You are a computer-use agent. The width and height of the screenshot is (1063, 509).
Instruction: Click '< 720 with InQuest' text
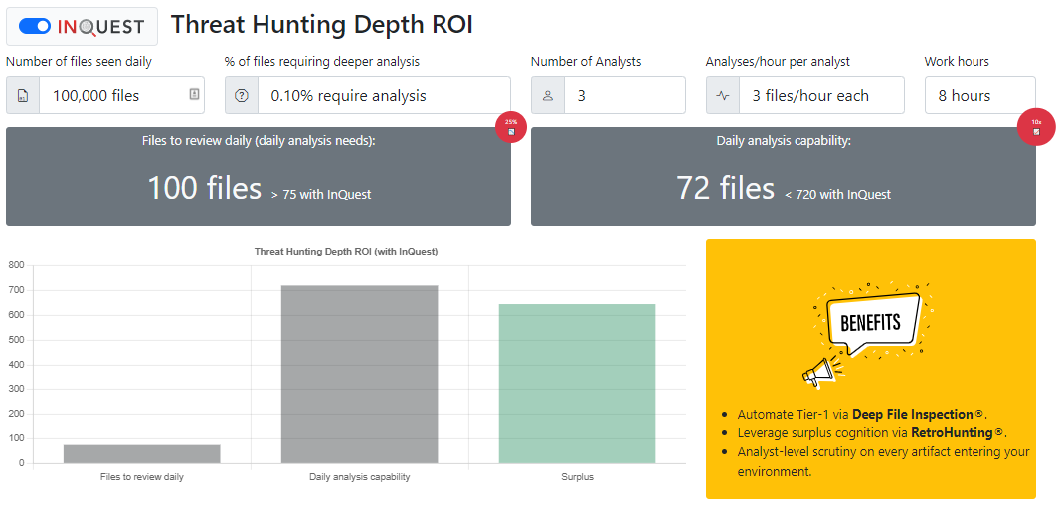coord(838,195)
